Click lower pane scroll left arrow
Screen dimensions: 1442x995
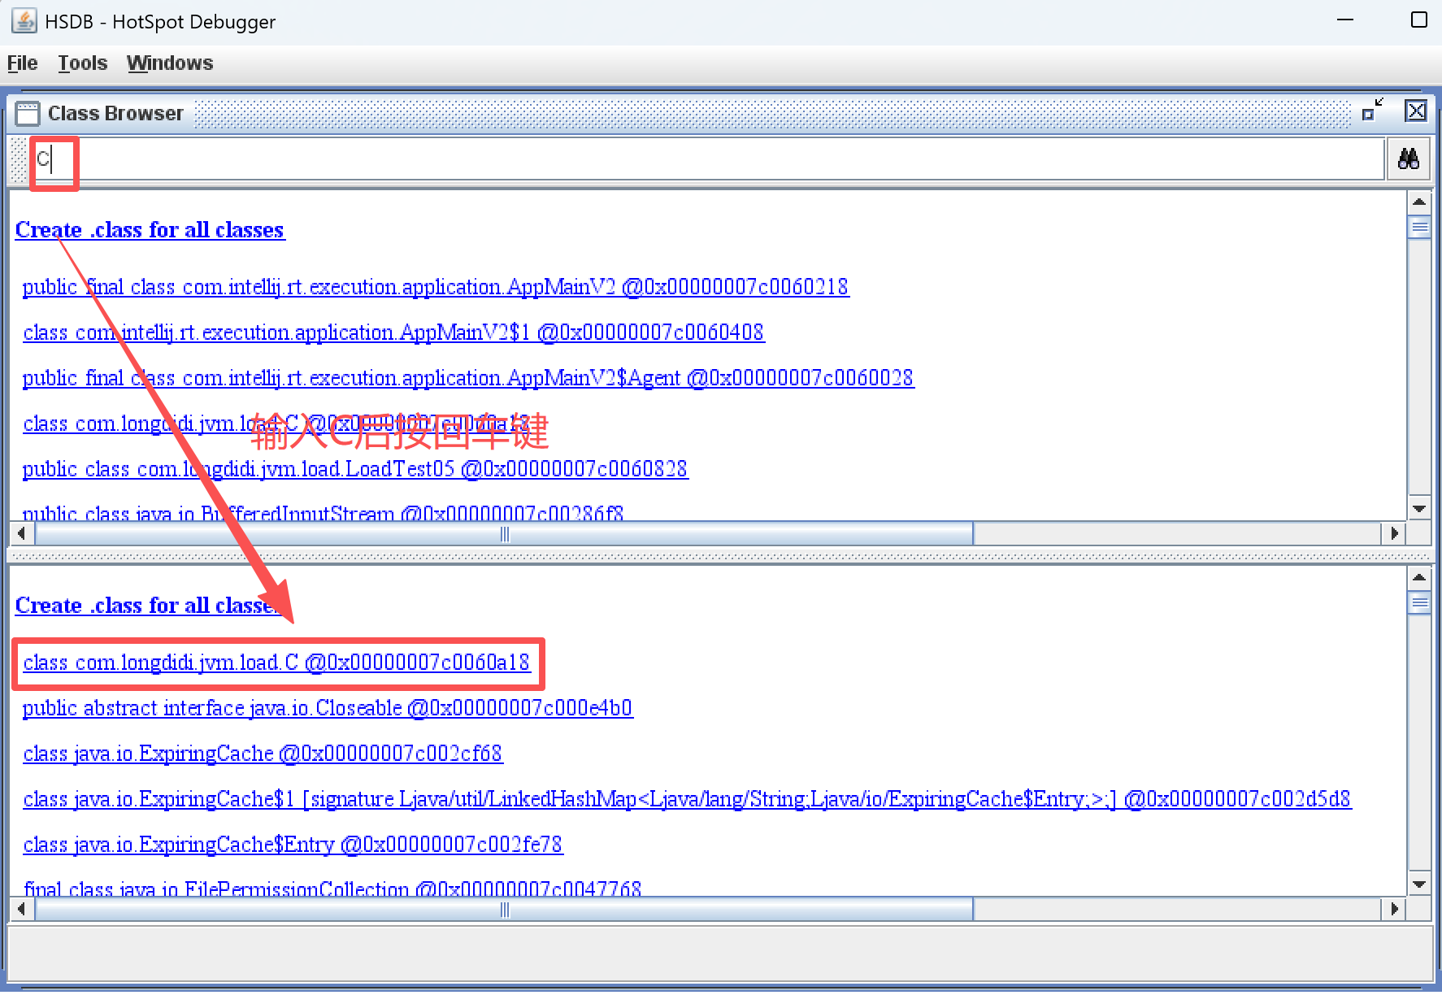click(21, 909)
